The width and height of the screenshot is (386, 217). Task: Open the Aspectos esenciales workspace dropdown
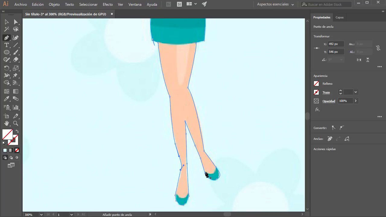pyautogui.click(x=275, y=5)
